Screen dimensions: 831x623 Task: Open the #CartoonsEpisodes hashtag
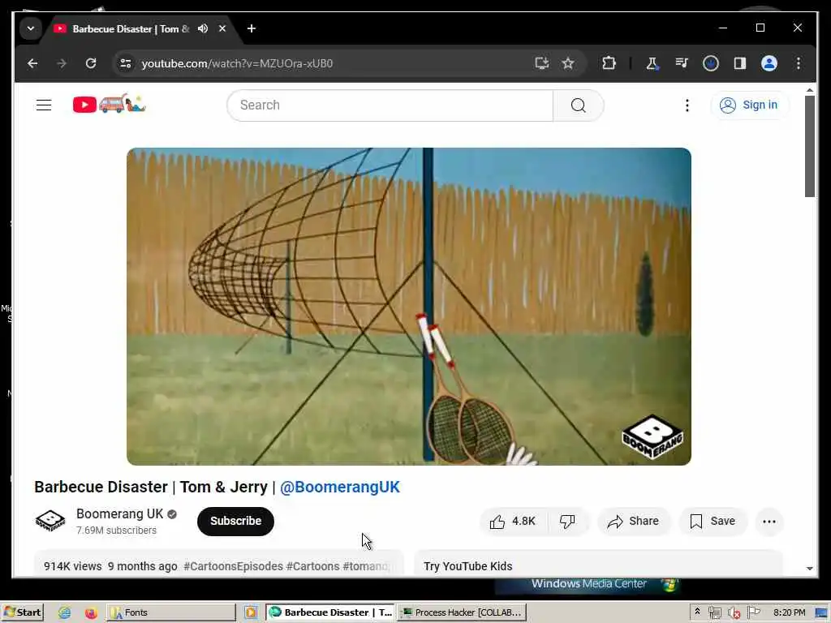point(233,566)
